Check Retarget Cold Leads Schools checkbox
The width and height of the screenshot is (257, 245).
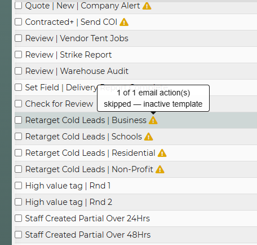(x=19, y=137)
